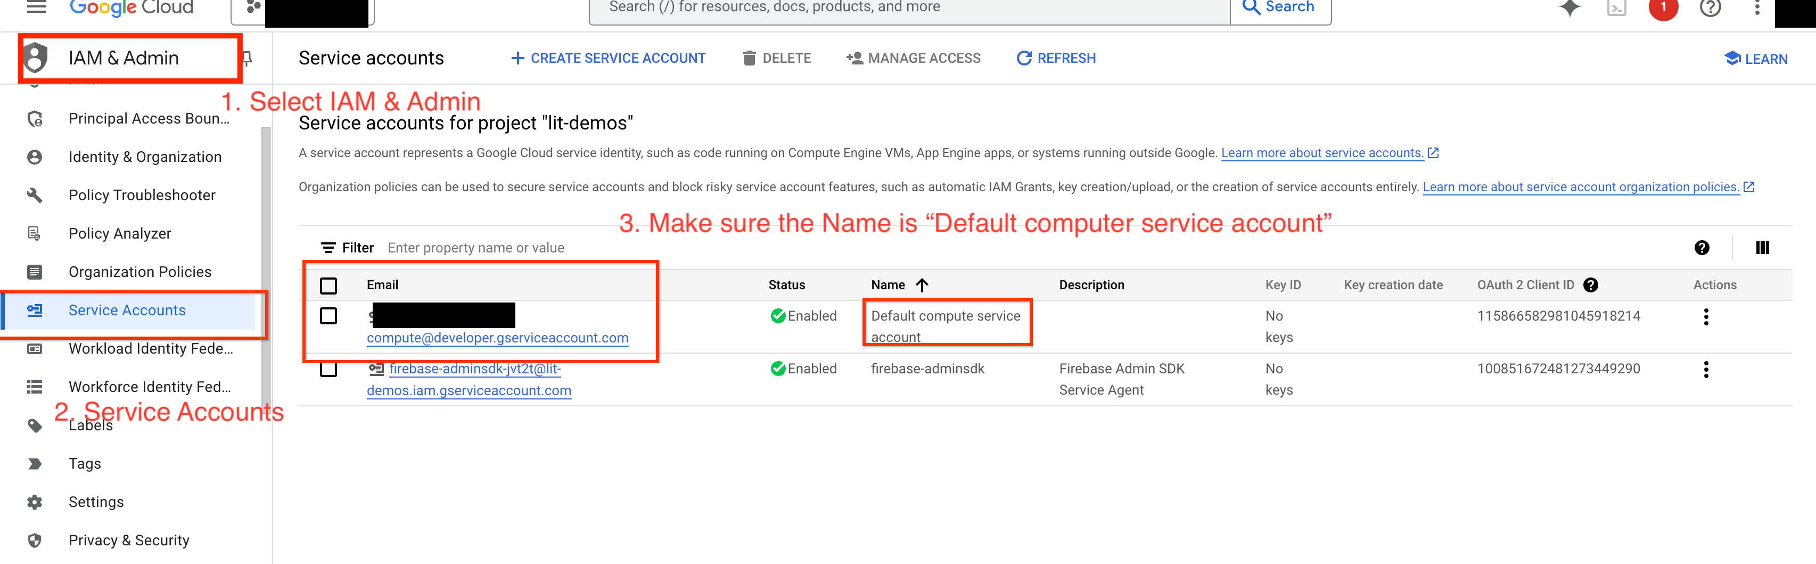1816x564 pixels.
Task: Check the firebase-adminsdk service account row
Action: click(328, 368)
